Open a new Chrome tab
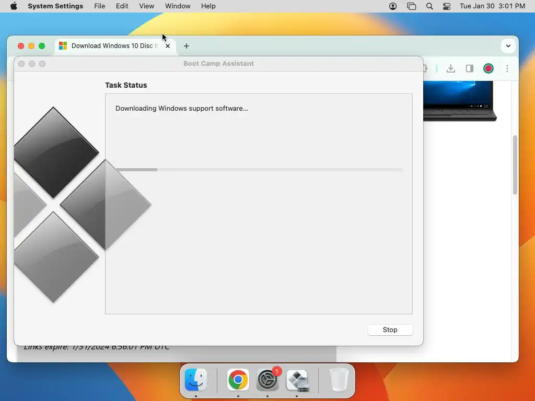This screenshot has width=535, height=401. [187, 46]
